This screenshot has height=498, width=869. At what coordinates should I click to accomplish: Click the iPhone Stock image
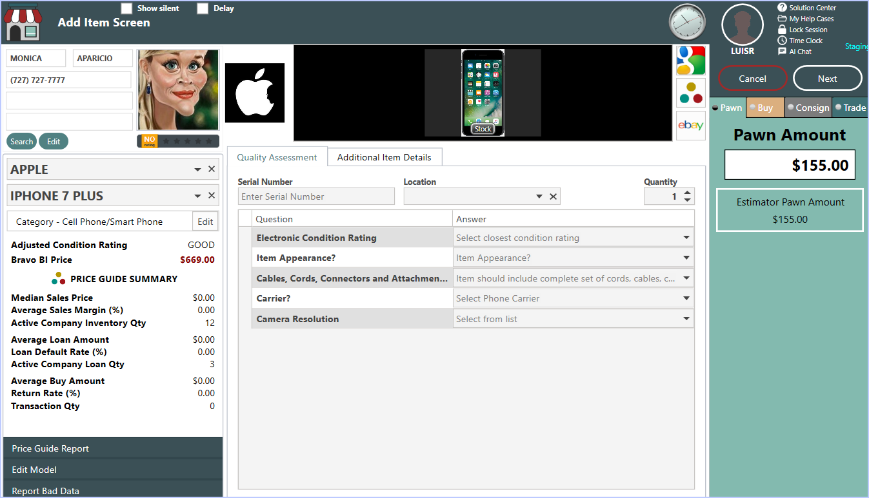point(483,93)
